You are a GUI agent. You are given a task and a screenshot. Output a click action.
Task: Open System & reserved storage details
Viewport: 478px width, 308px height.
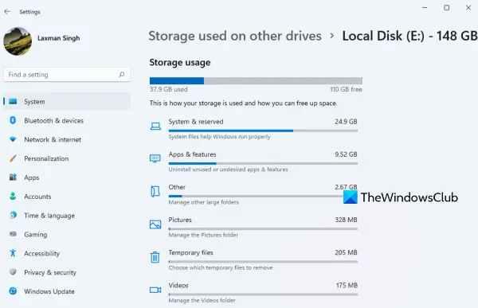253,129
